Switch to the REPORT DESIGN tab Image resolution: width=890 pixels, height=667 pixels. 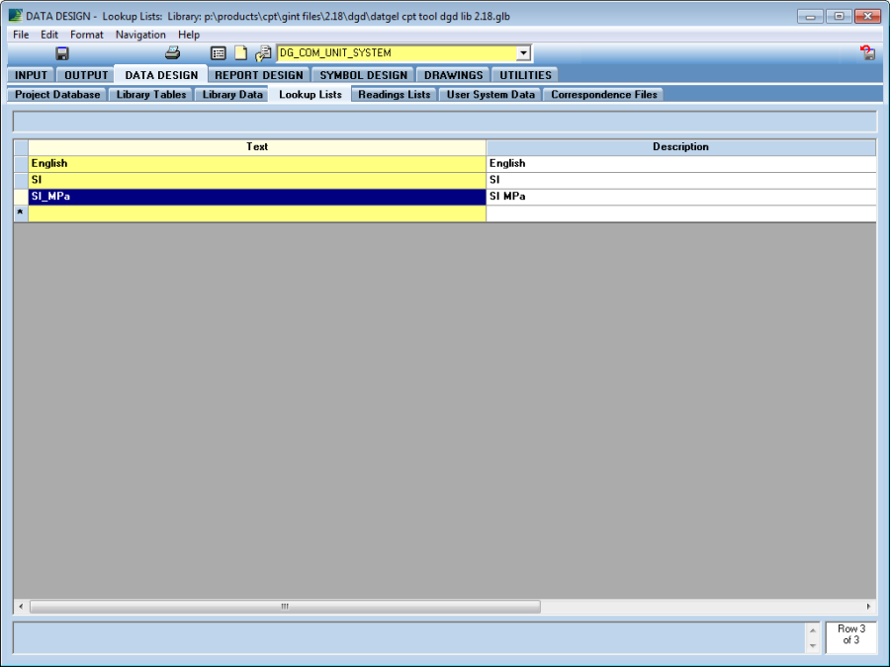(259, 75)
